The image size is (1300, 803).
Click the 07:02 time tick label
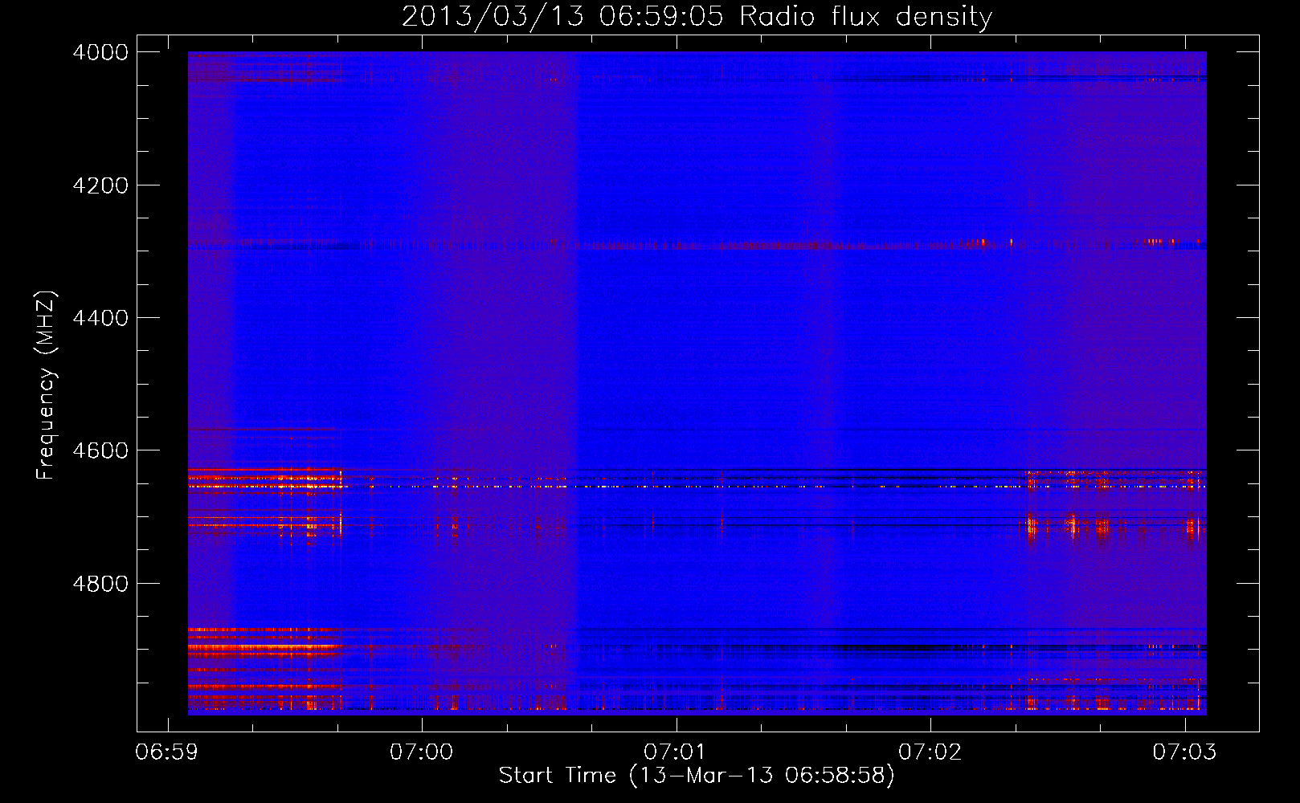930,752
